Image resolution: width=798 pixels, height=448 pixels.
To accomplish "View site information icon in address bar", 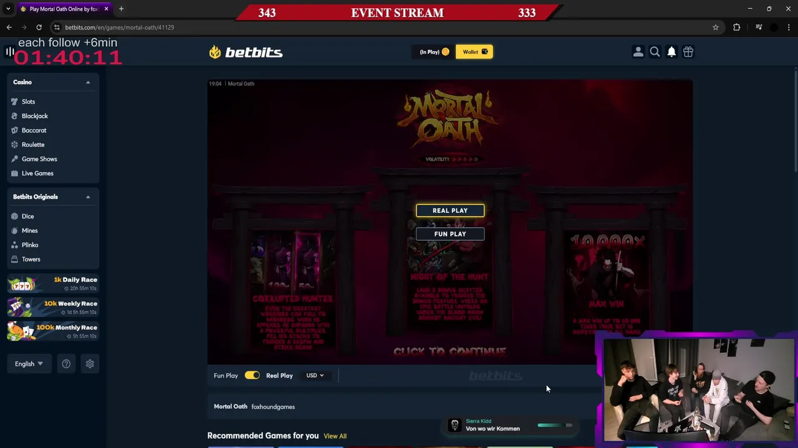I will click(x=57, y=27).
